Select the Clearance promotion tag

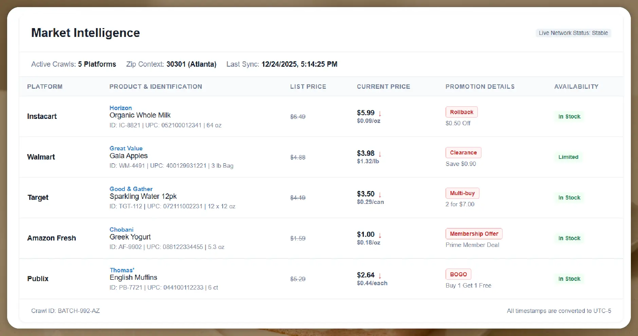pos(463,153)
